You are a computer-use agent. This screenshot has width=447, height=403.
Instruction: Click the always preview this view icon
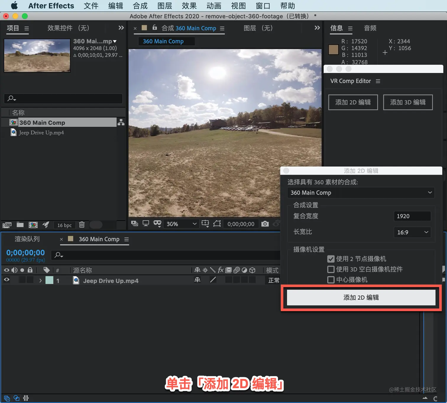[x=135, y=223]
